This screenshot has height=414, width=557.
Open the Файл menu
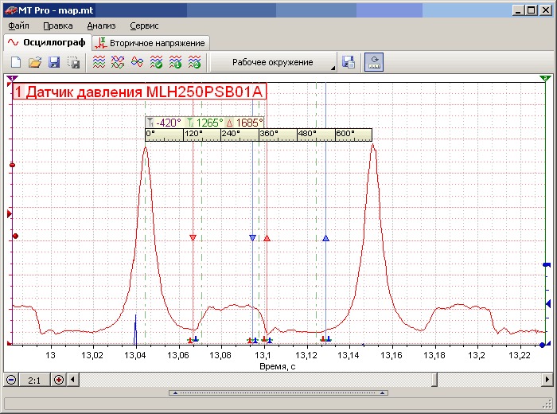point(18,25)
